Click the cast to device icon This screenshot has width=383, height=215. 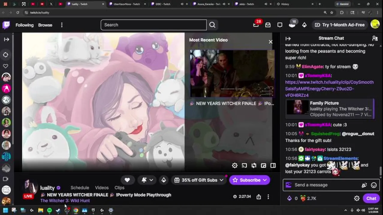point(244,165)
